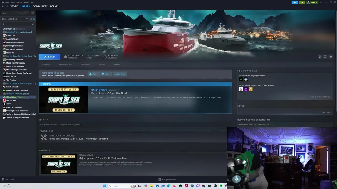The height and width of the screenshot is (189, 337).
Task: Open the View menu
Action: click(13, 2)
